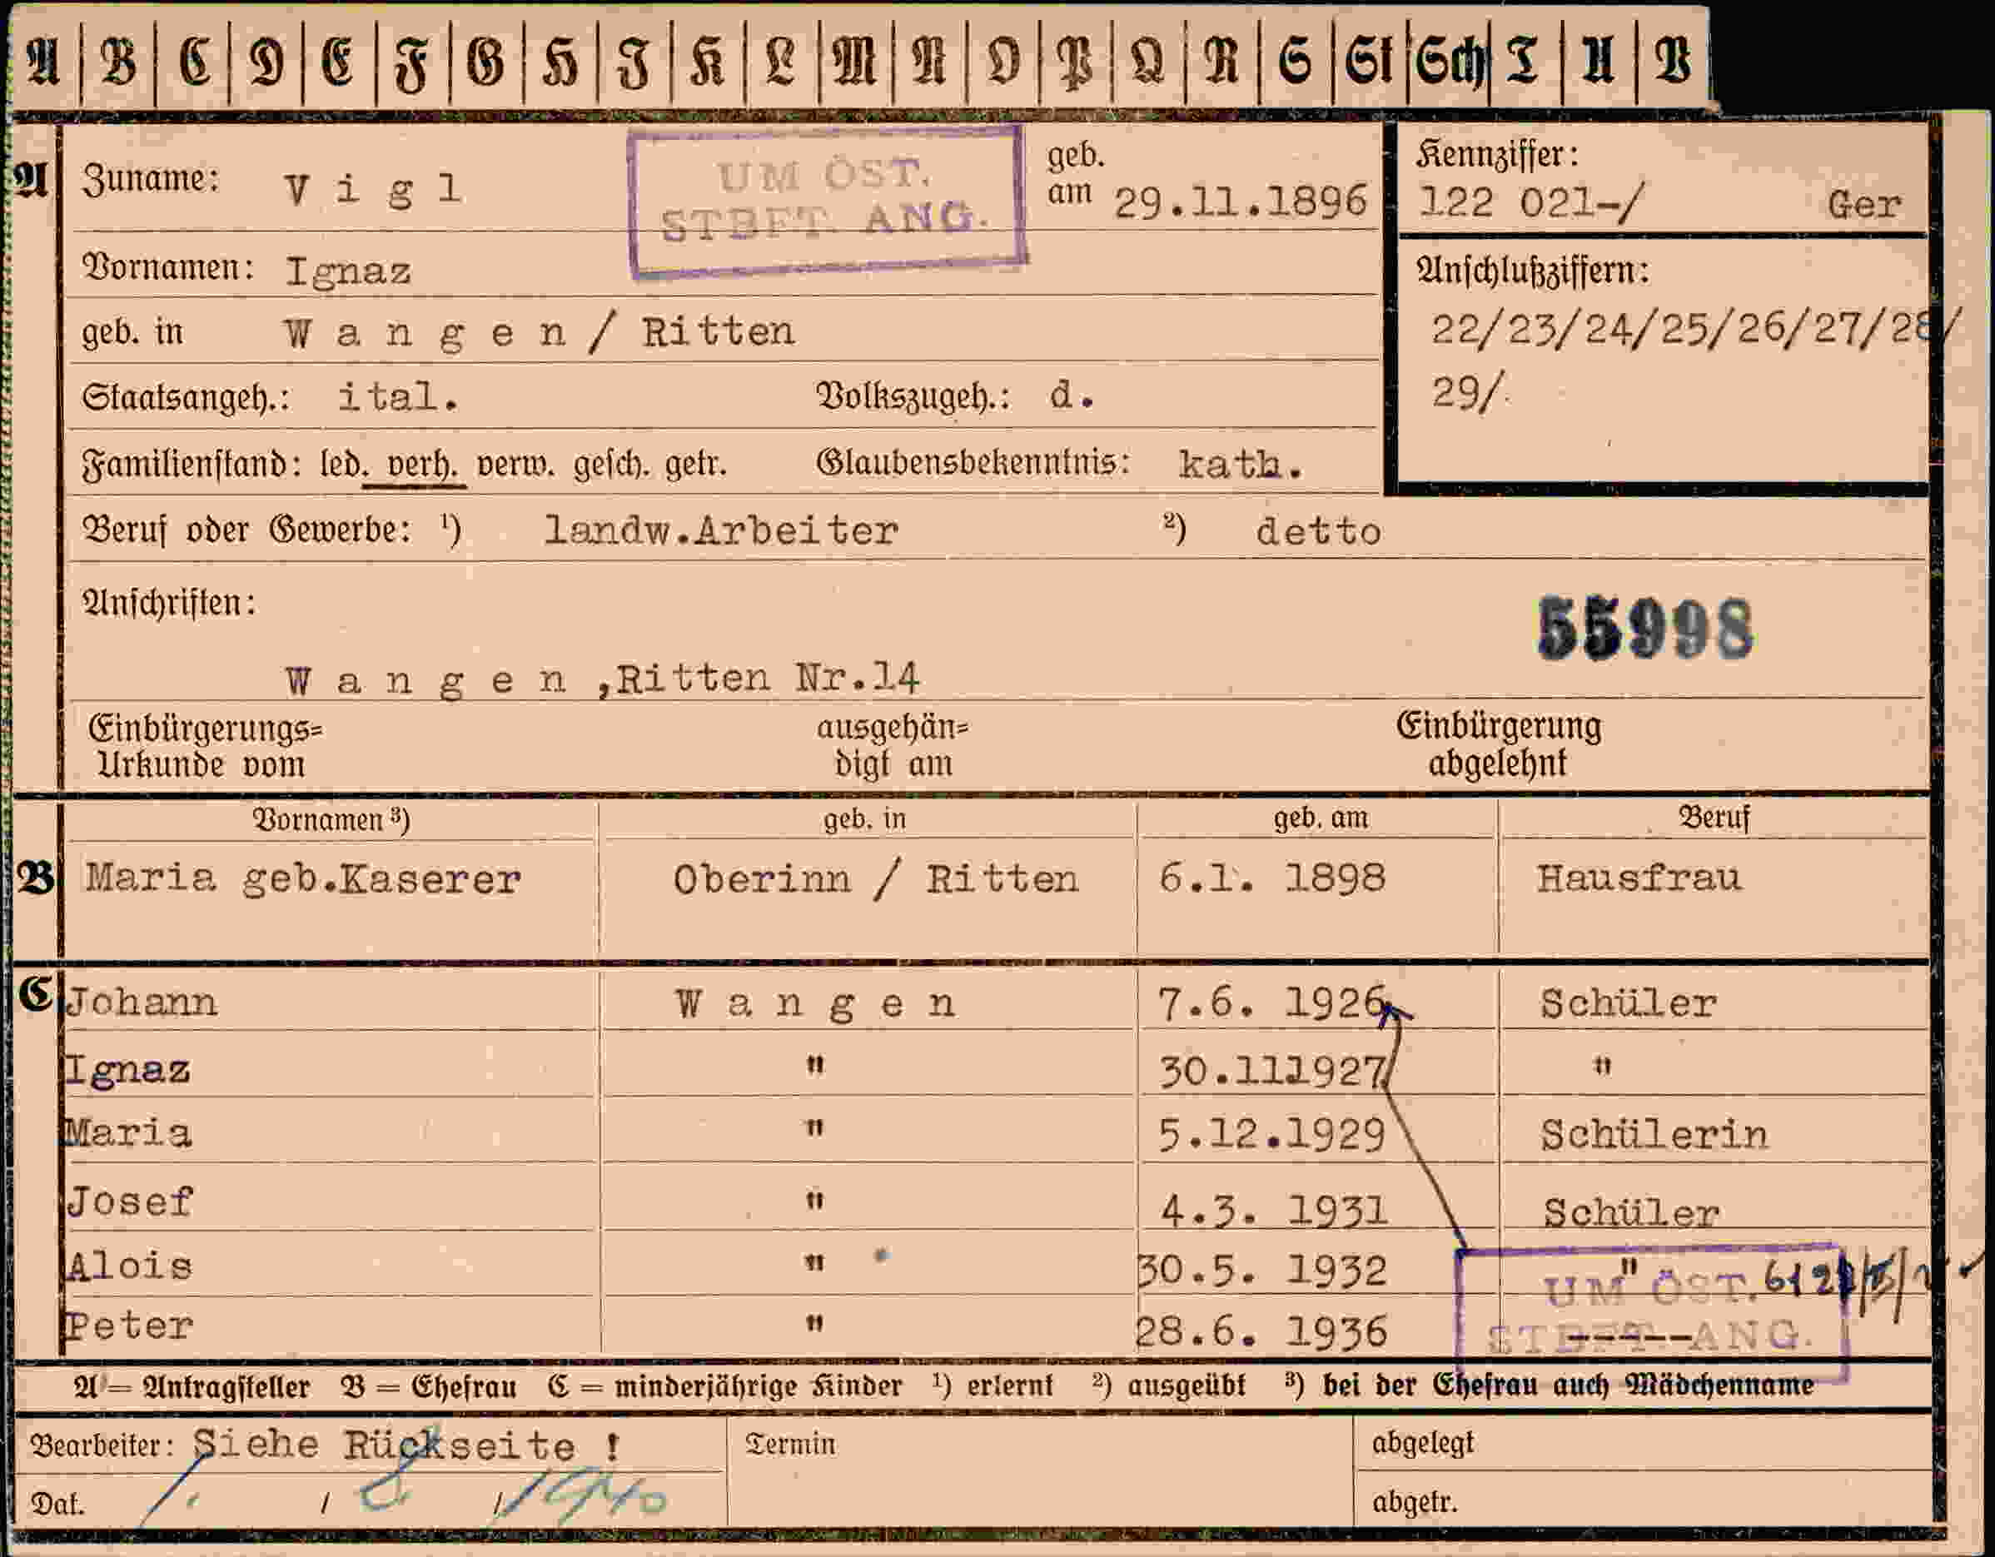The height and width of the screenshot is (1557, 1995).
Task: Click the occupation "Hausfrau"
Action: (x=1639, y=878)
